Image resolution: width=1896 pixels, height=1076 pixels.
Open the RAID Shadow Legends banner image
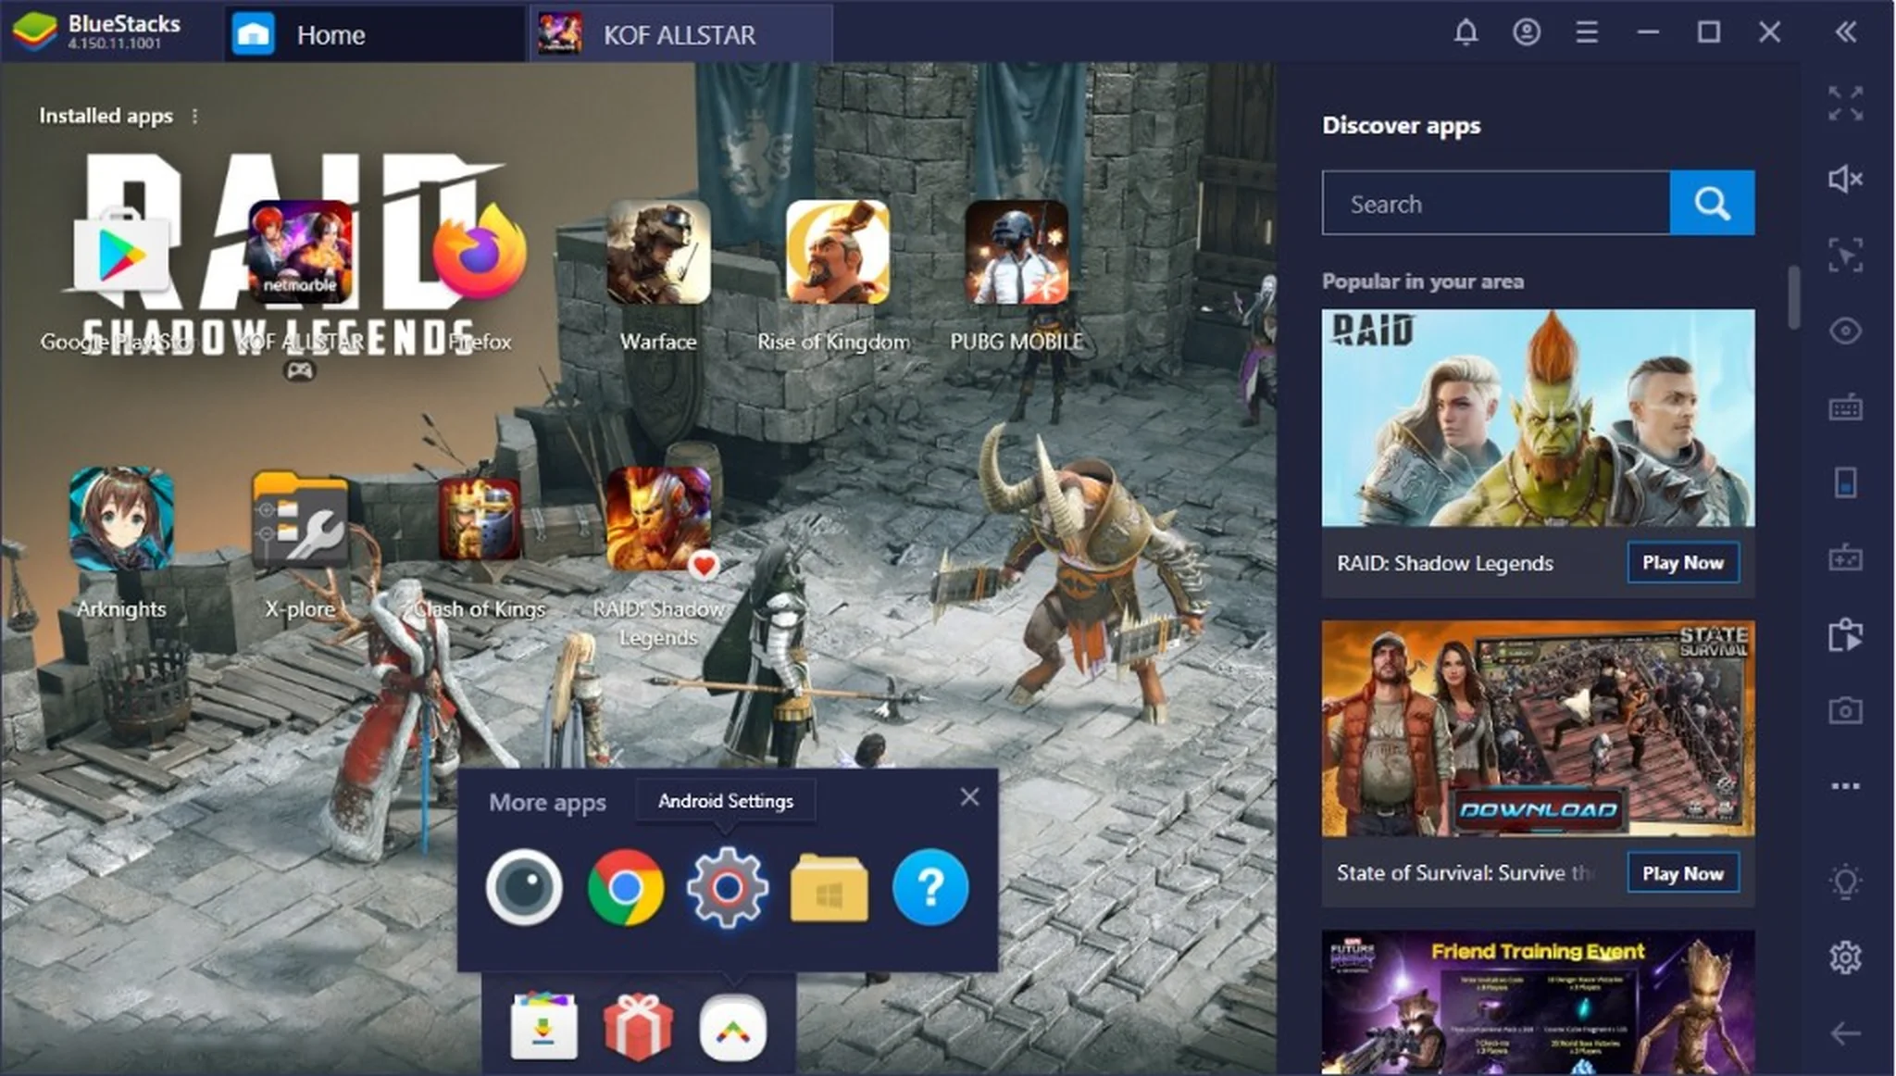click(x=1538, y=418)
